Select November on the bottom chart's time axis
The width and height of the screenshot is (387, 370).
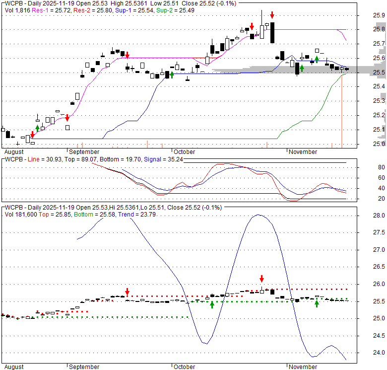point(303,367)
